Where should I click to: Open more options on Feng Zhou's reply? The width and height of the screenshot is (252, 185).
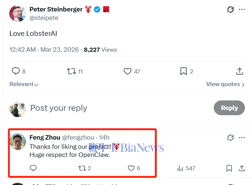click(x=242, y=138)
